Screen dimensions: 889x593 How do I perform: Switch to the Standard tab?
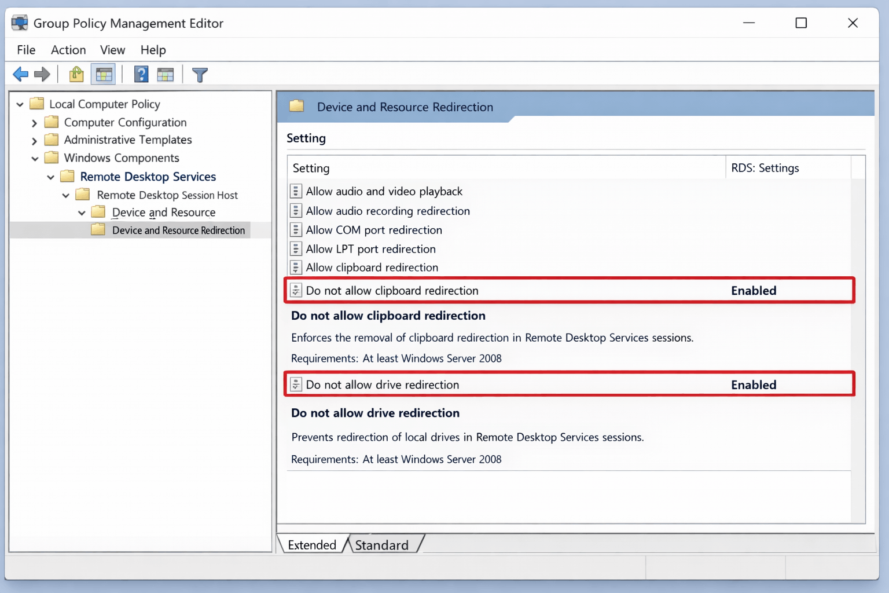tap(381, 544)
